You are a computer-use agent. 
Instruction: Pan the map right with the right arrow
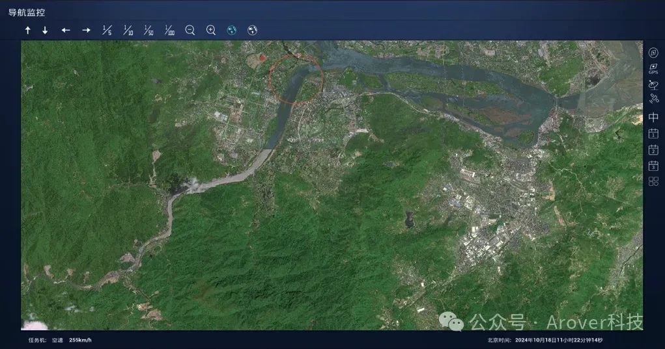click(86, 30)
